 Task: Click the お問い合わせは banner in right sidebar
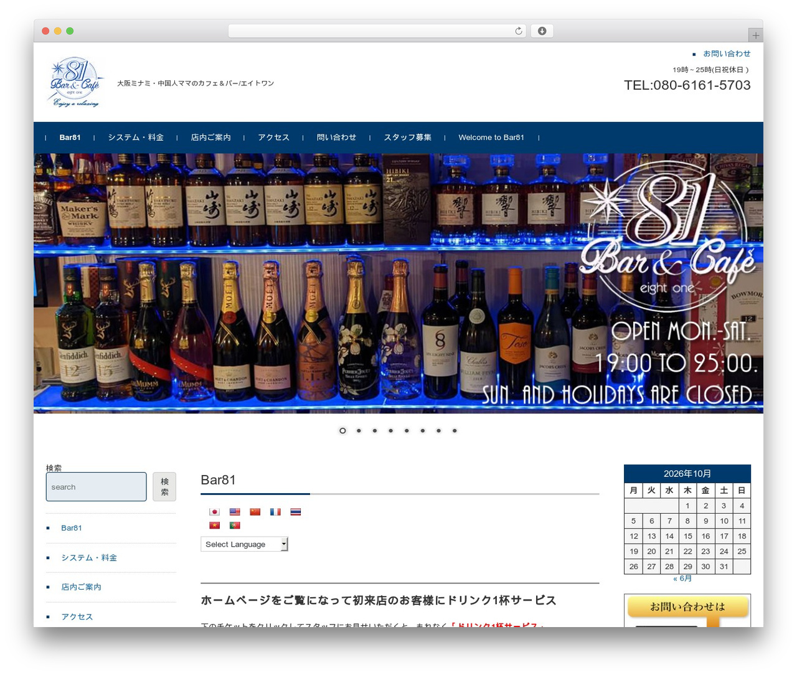(687, 611)
